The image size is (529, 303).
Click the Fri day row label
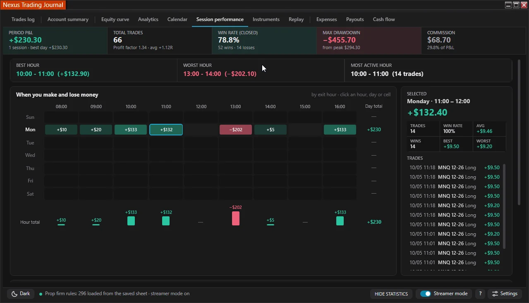click(30, 181)
